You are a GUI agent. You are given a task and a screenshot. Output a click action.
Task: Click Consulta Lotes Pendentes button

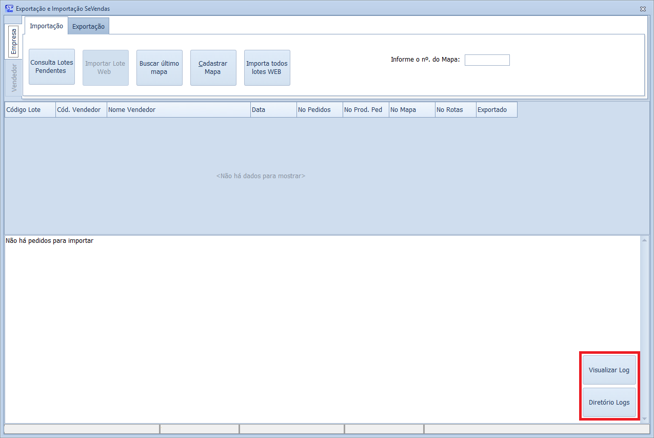(x=52, y=67)
